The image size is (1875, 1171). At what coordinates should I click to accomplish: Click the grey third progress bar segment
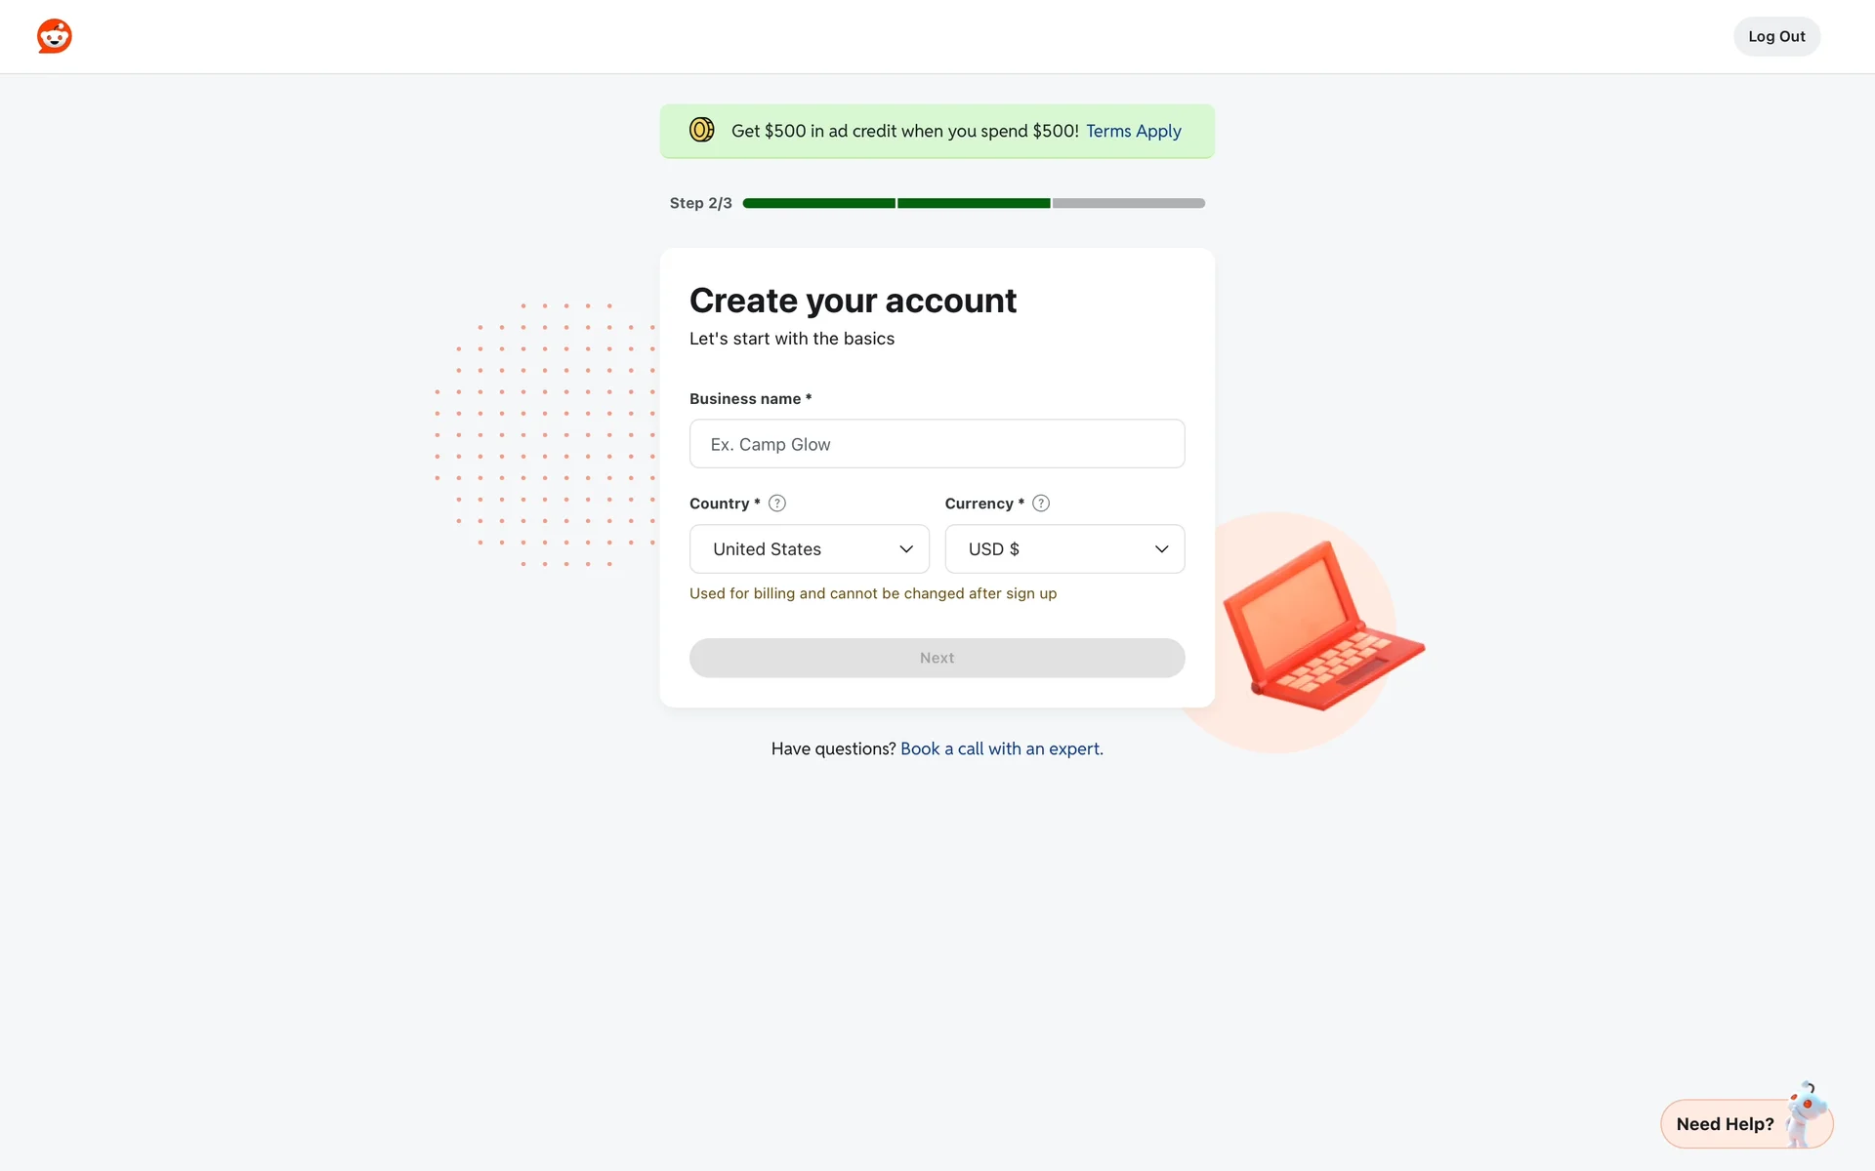tap(1129, 203)
